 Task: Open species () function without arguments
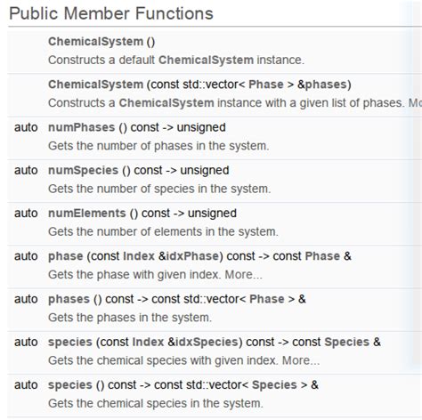pyautogui.click(x=70, y=385)
